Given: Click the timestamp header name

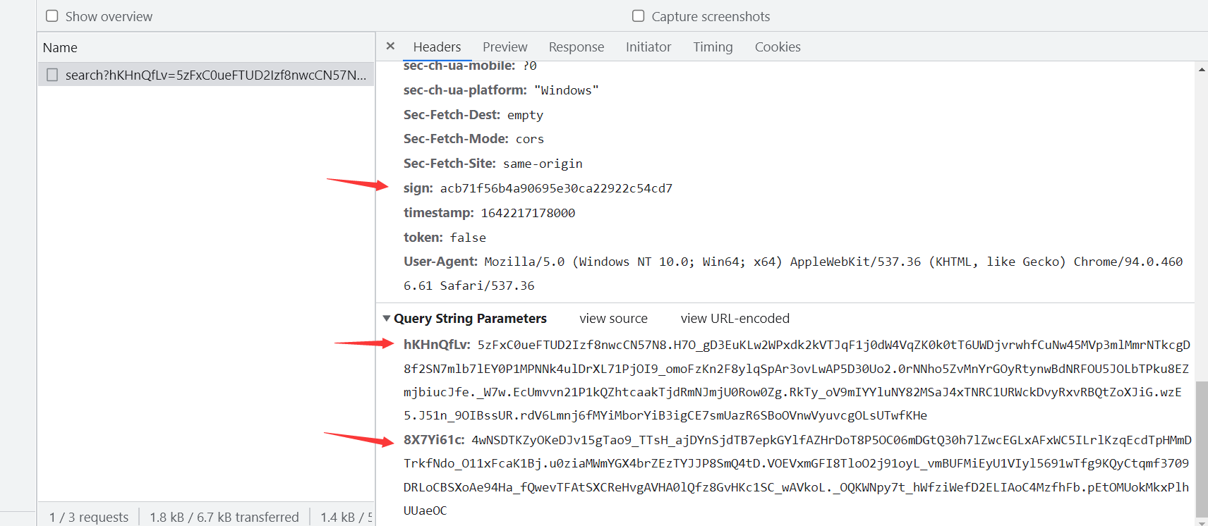Looking at the screenshot, I should pos(439,213).
